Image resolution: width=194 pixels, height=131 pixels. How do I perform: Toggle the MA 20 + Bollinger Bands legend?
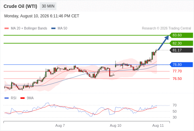pos(29,28)
